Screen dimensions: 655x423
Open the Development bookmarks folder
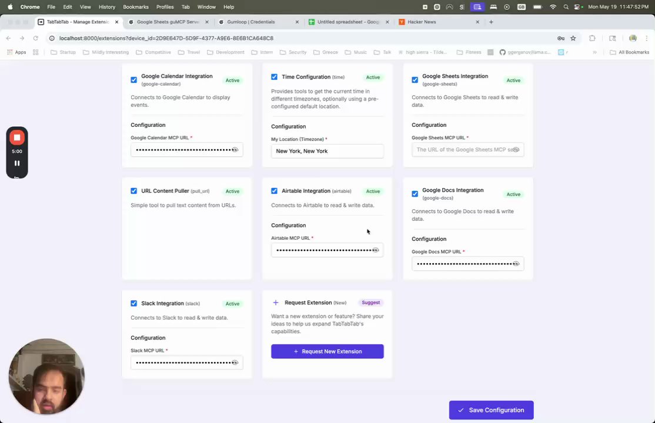[226, 52]
